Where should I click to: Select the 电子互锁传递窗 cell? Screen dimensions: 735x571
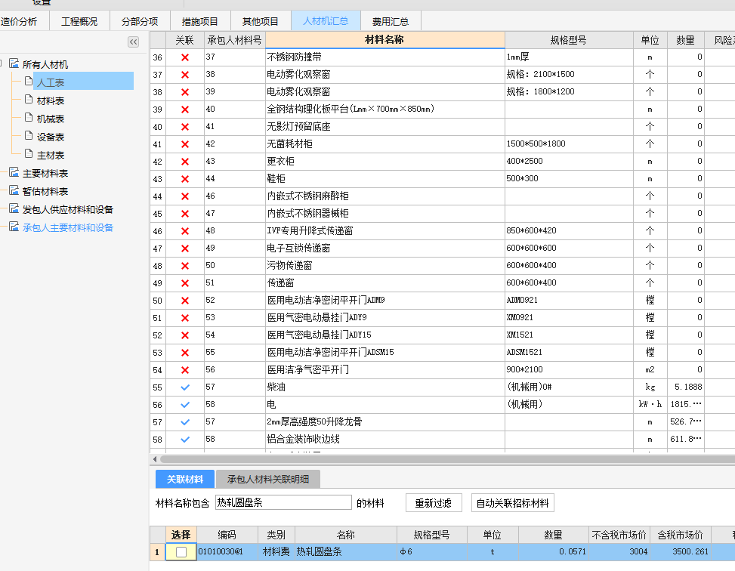384,248
